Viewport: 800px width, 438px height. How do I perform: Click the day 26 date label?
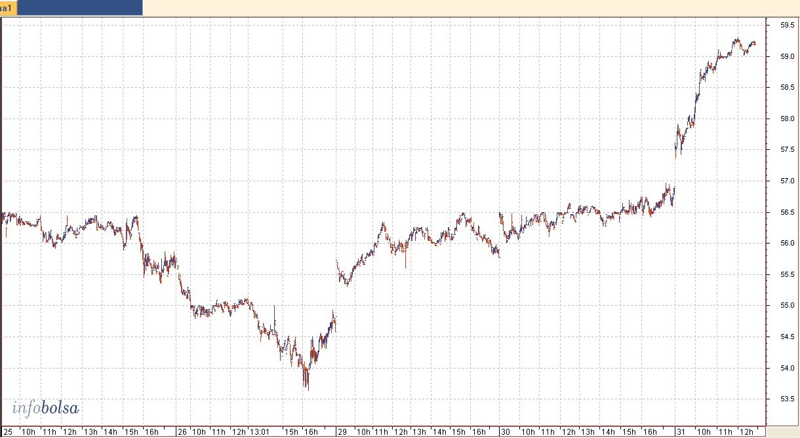click(182, 432)
